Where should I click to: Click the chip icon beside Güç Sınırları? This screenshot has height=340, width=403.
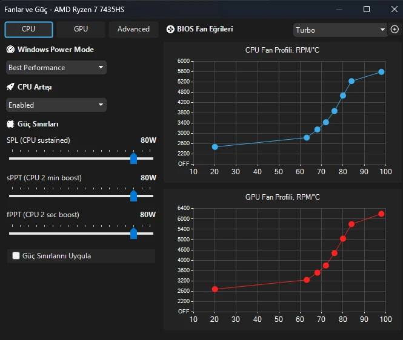pos(10,124)
